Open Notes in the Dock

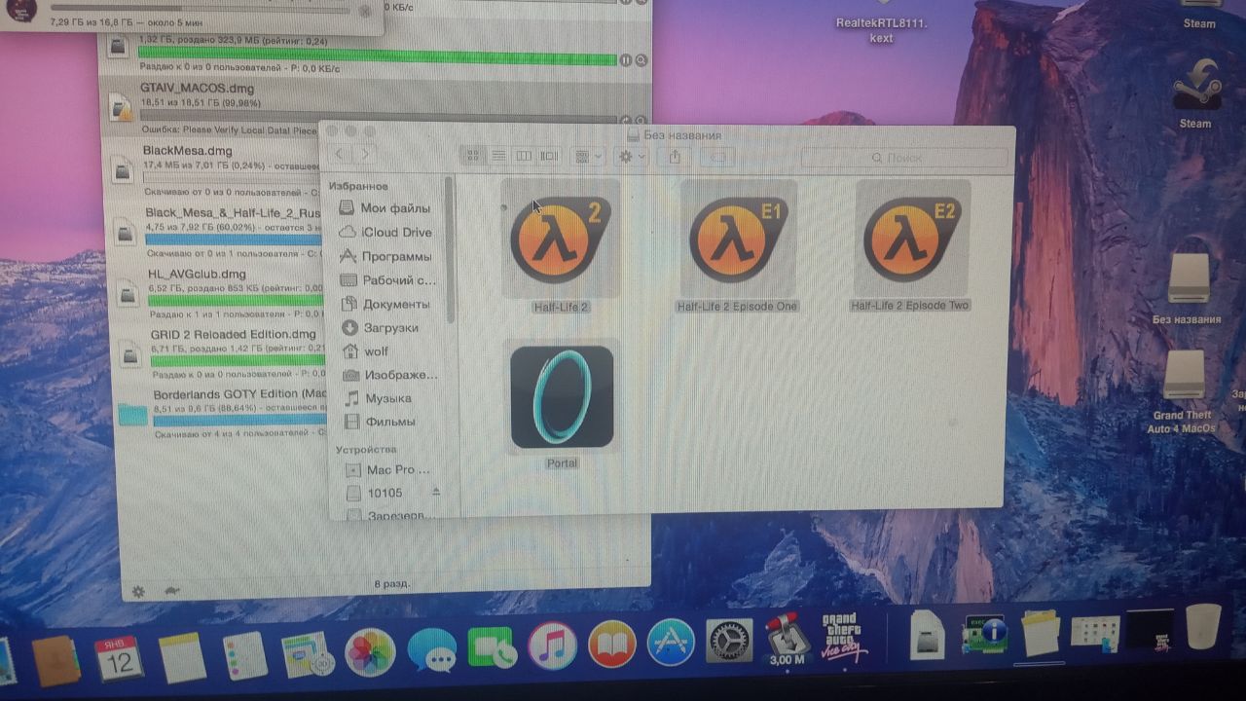182,657
